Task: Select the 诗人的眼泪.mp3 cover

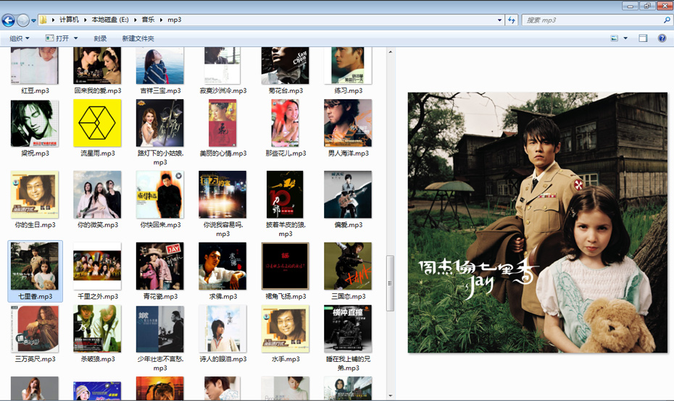Action: 222,329
